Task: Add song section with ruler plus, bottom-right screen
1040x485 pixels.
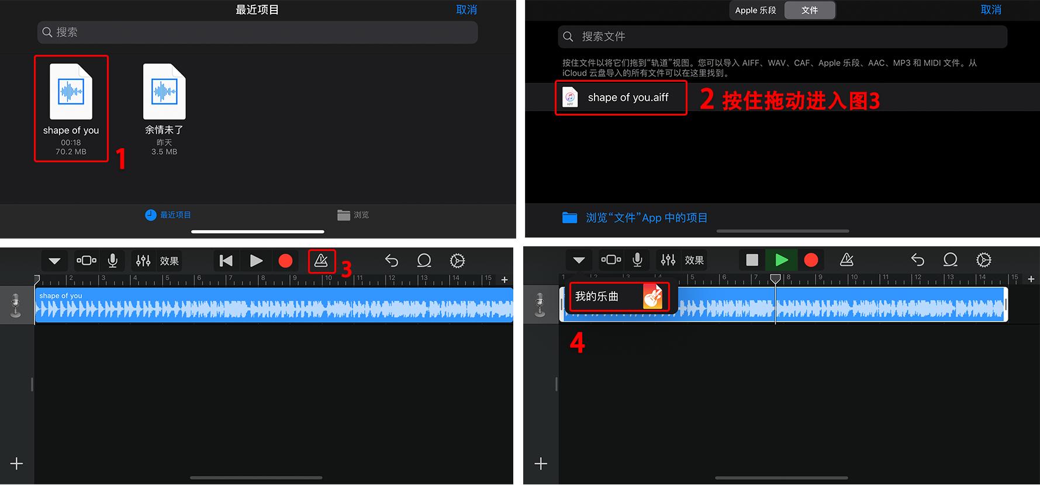Action: coord(1031,279)
